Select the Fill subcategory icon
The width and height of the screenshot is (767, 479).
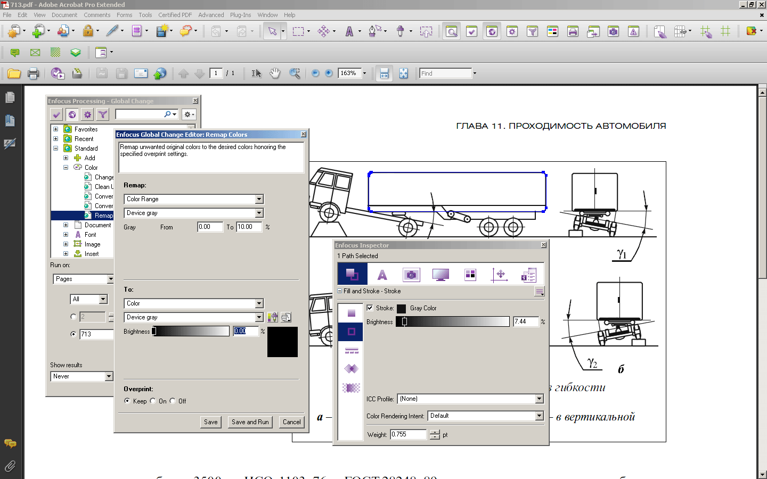point(351,313)
